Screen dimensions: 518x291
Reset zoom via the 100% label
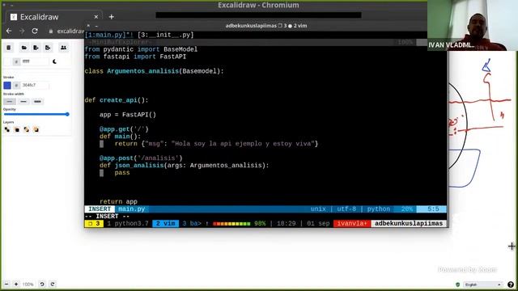coord(28,284)
